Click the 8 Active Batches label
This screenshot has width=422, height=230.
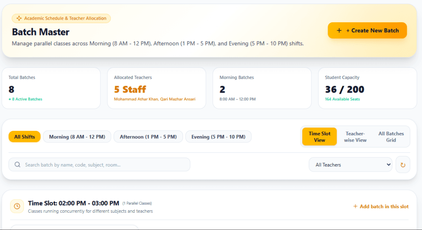(x=26, y=99)
